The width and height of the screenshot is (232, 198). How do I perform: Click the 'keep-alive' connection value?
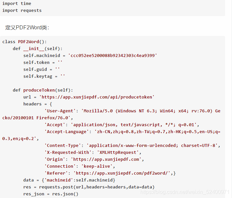coord(97,166)
